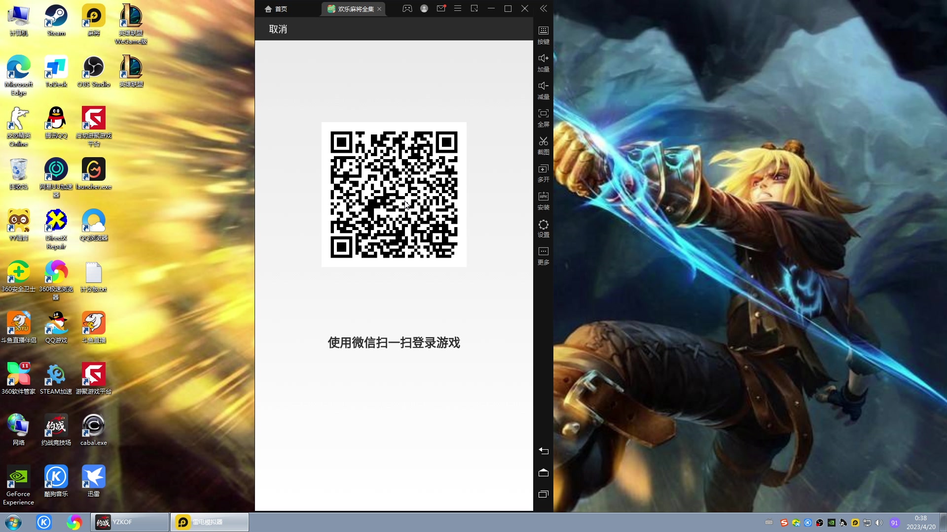Screen dimensions: 947x532
Task: Click the WeChat login QR code
Action: click(394, 195)
